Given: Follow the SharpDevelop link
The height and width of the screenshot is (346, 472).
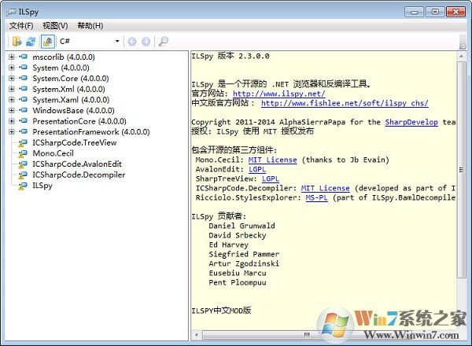Looking at the screenshot, I should (411, 122).
